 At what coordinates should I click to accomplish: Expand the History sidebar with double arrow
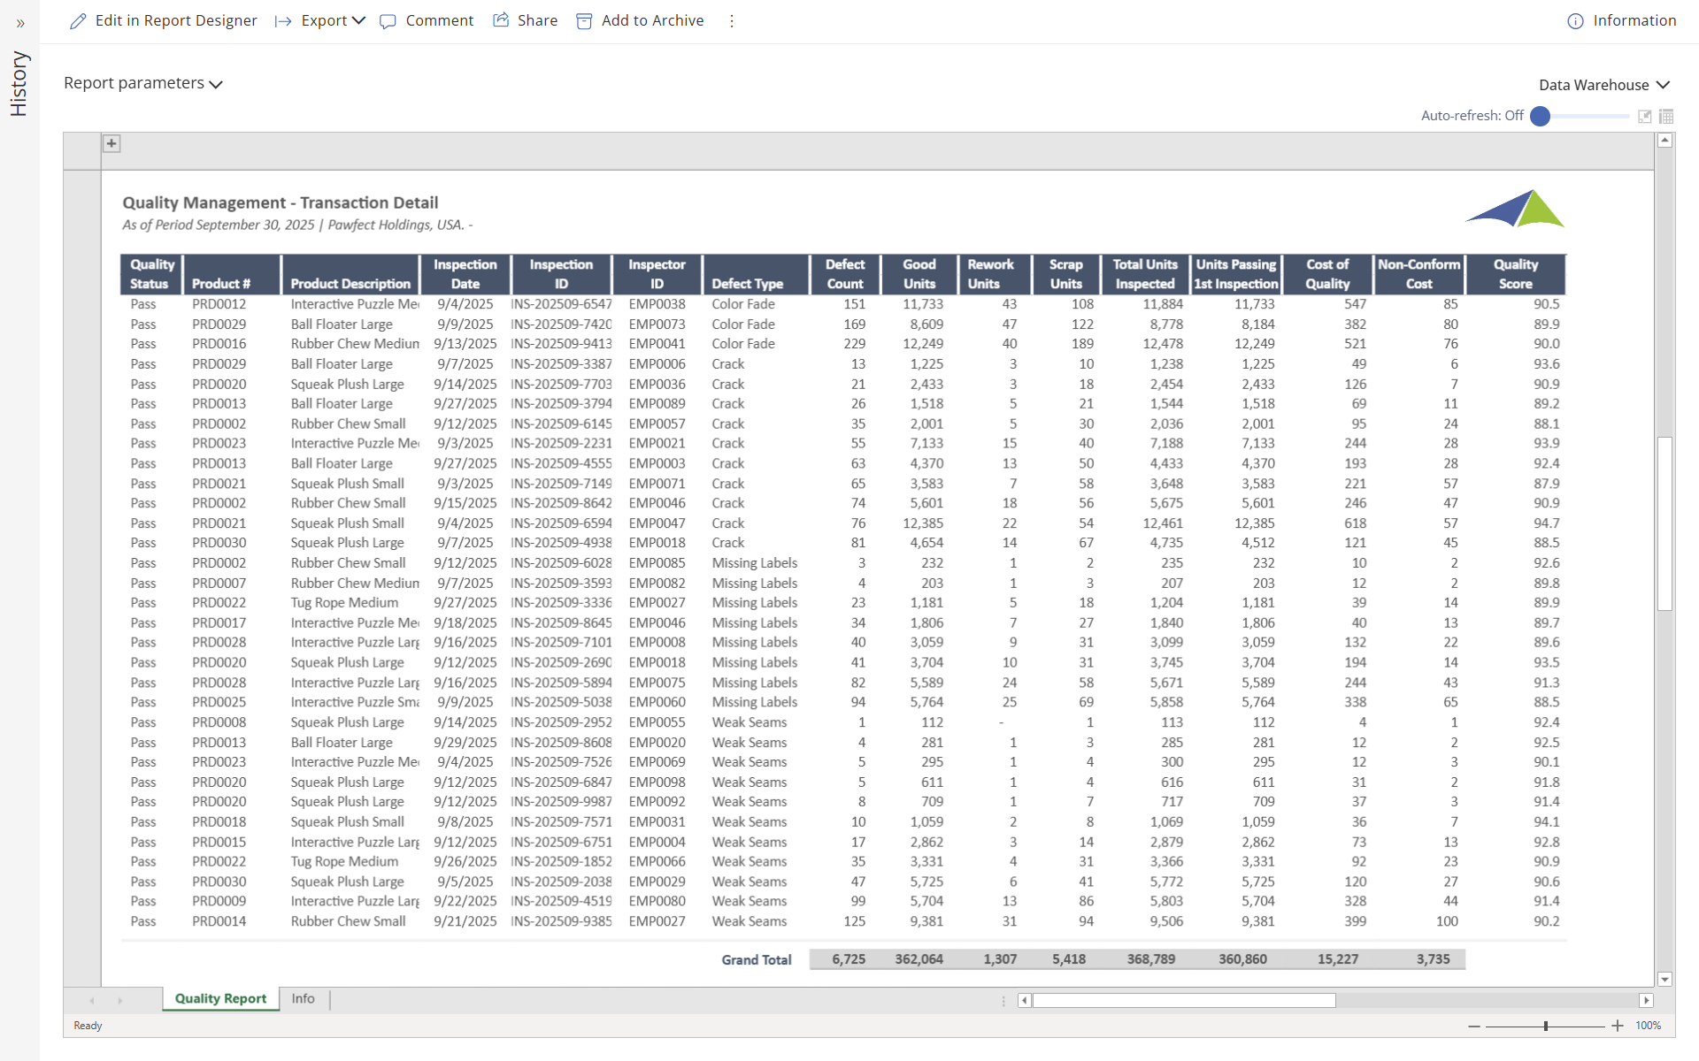(x=20, y=24)
